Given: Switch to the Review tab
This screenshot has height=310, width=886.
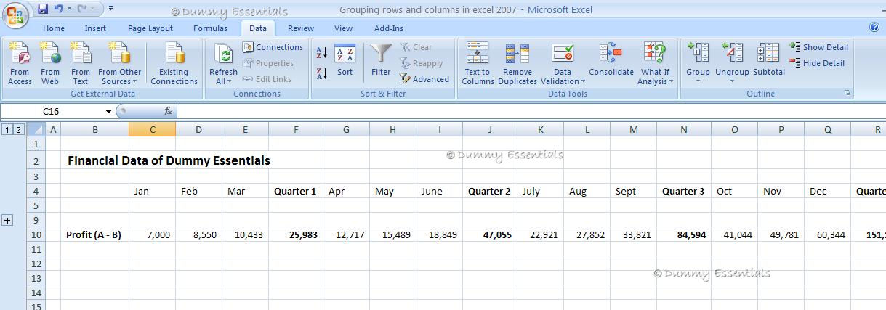Looking at the screenshot, I should click(x=301, y=28).
